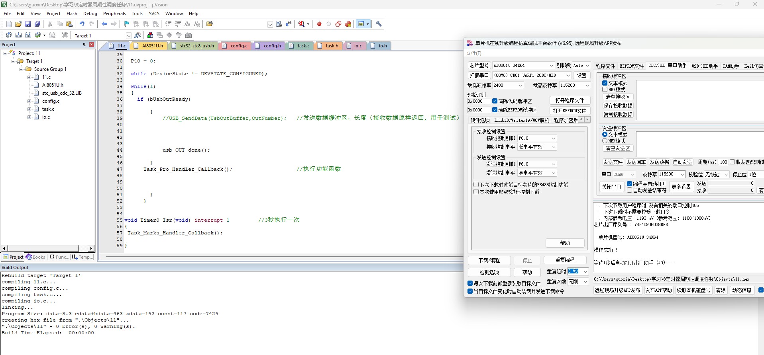Click the Save file toolbar icon

click(x=28, y=24)
